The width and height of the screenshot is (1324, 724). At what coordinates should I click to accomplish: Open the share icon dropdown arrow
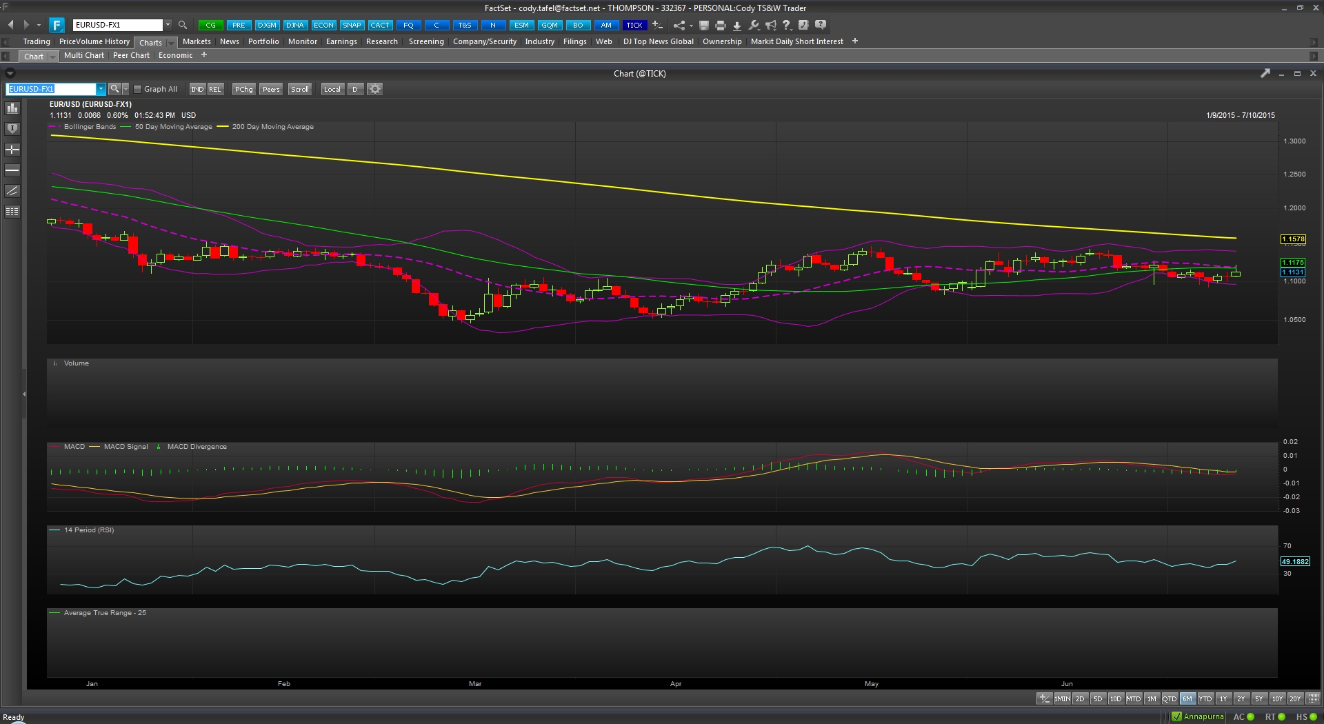tap(691, 26)
